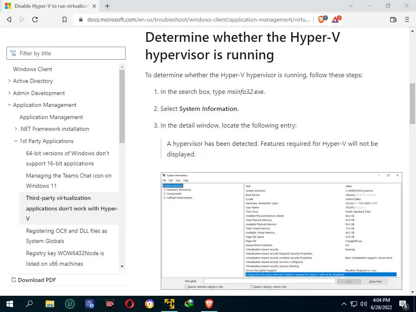Viewport: 416px width, 312px height.
Task: Launch Opera from the taskbar
Action: (130, 304)
